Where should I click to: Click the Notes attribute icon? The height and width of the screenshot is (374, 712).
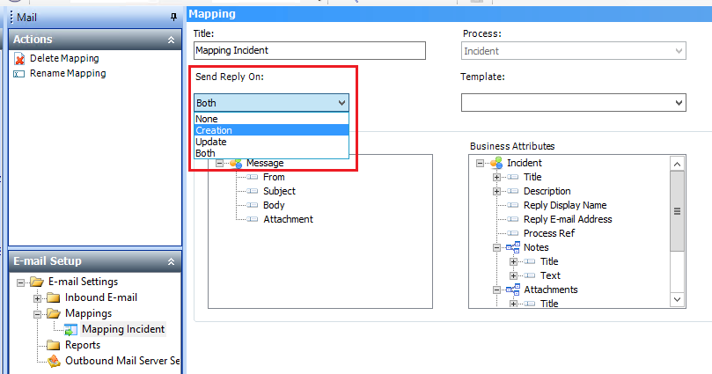(512, 247)
